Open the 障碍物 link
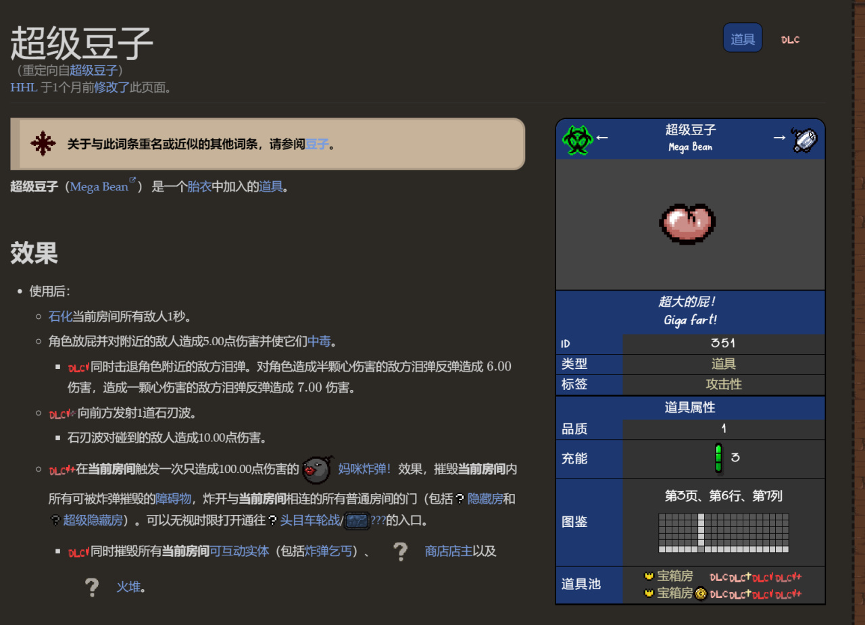This screenshot has width=865, height=625. [x=174, y=499]
